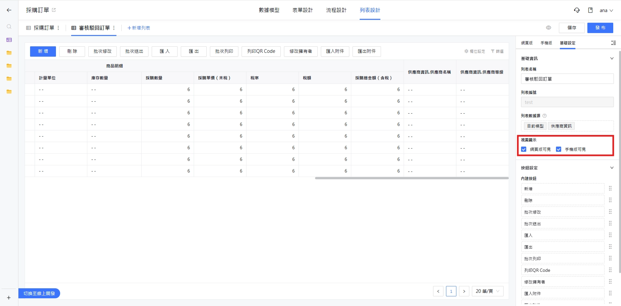Grab drag handle of 新增 button row

pyautogui.click(x=610, y=188)
